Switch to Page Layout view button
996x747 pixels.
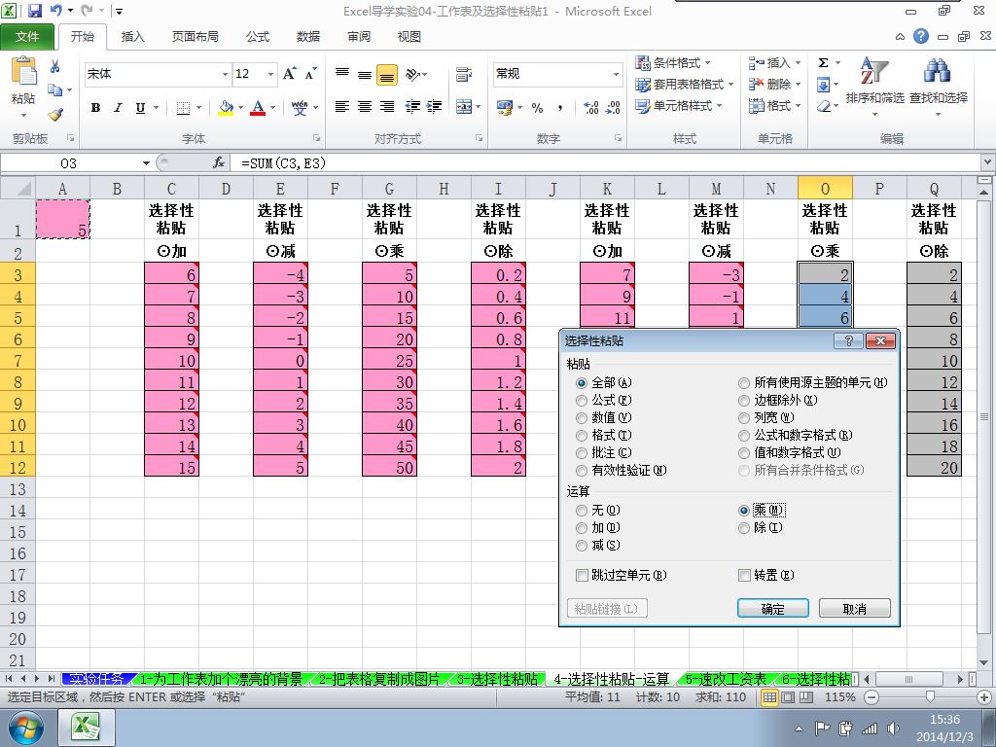[x=788, y=697]
